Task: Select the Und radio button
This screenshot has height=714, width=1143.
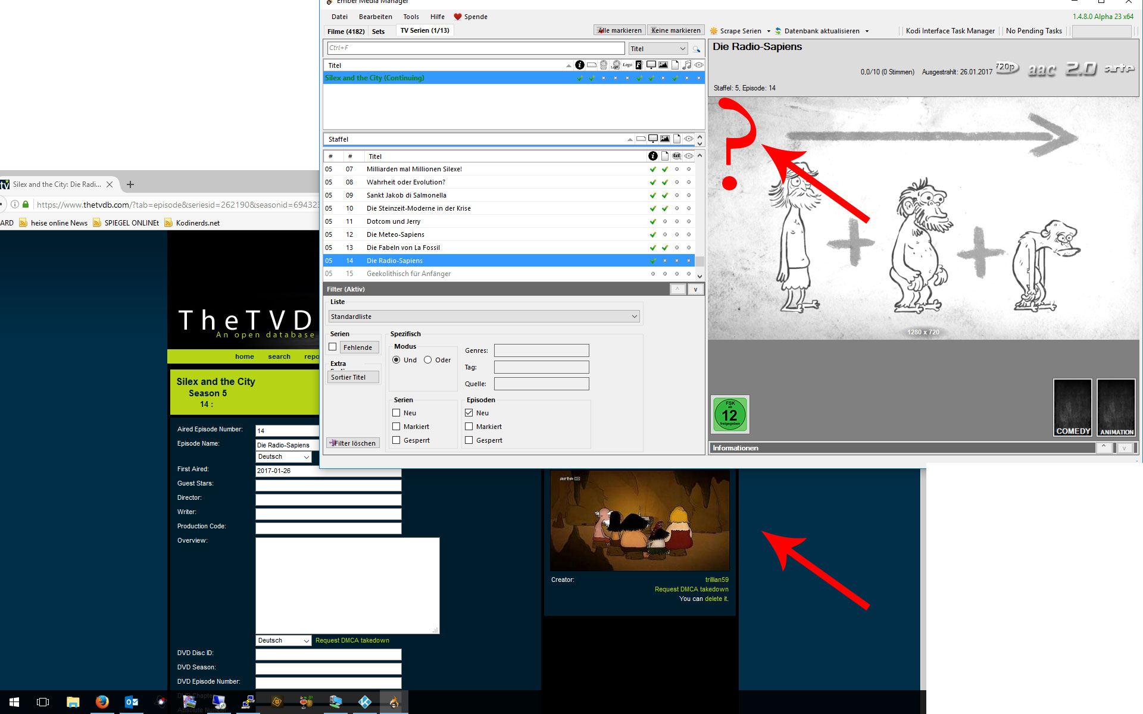Action: click(396, 360)
